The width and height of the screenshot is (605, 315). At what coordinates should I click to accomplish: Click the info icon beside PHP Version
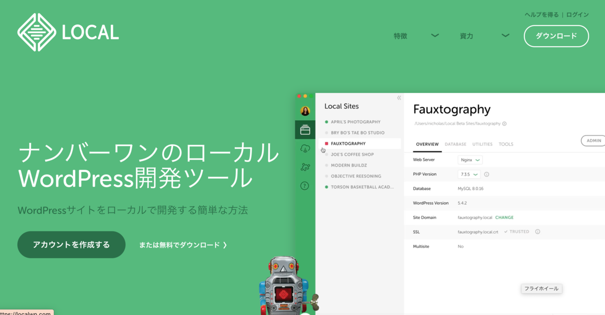[x=487, y=174]
